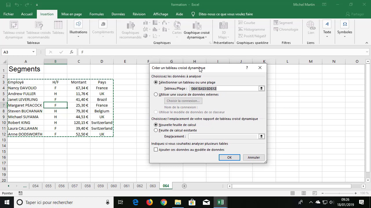
Task: Open Windows Start menu
Action: coord(7,202)
